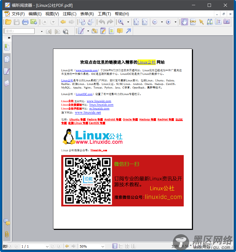Click the next view arrow in toolbar
Image resolution: width=236 pixels, height=252 pixels.
pyautogui.click(x=72, y=22)
